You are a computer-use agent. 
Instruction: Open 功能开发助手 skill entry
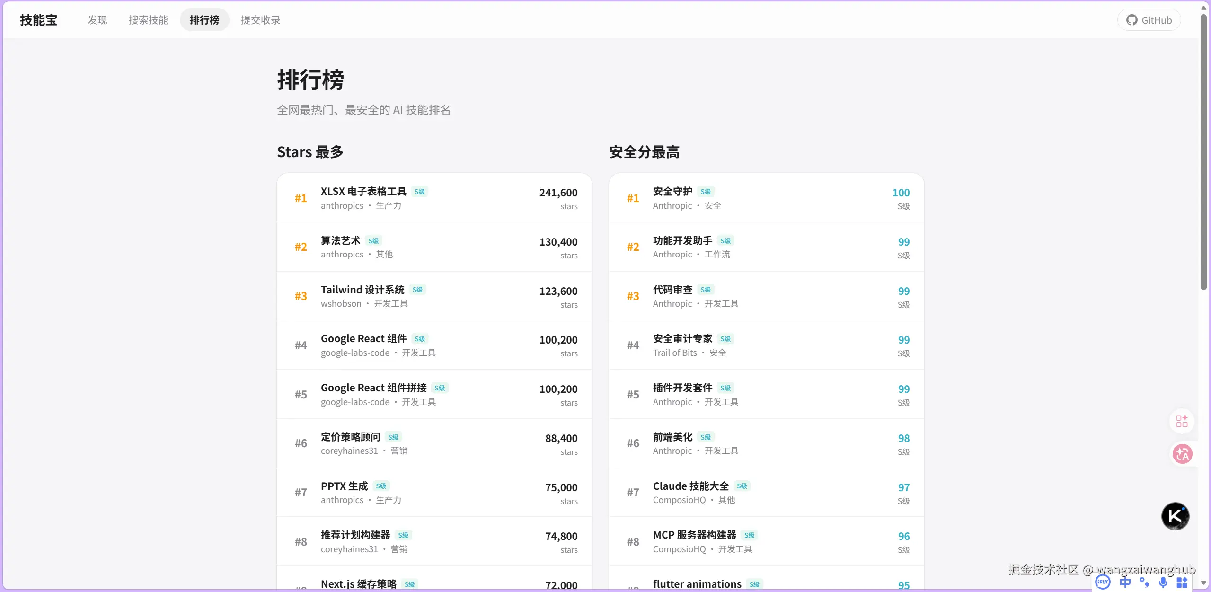(767, 247)
